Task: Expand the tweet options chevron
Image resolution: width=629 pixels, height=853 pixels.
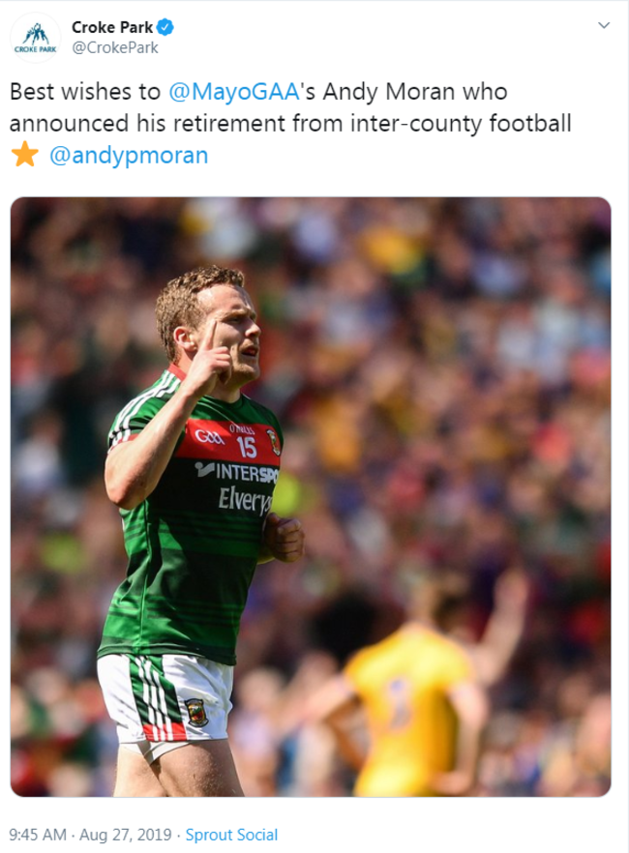Action: pyautogui.click(x=604, y=25)
